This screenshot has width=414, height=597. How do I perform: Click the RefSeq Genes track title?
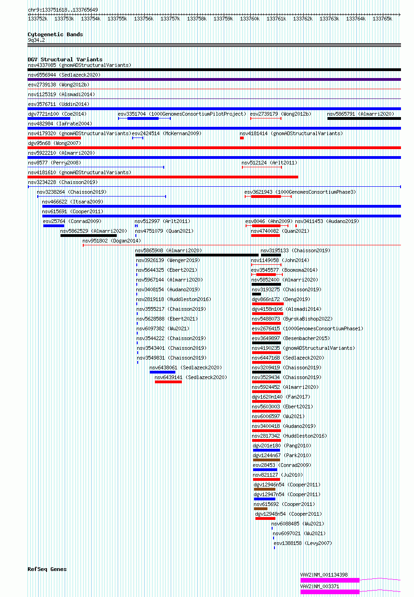[x=47, y=569]
